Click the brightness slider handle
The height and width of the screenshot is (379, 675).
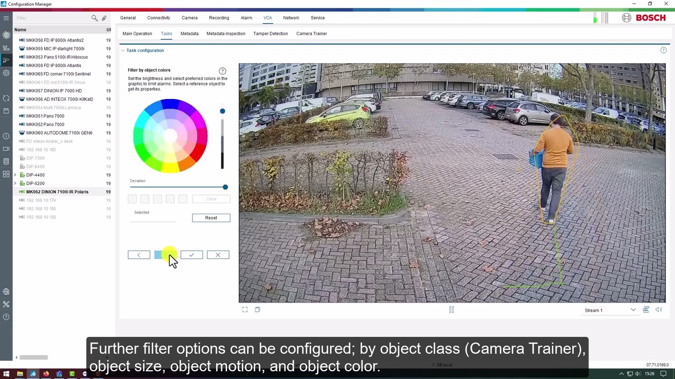(223, 111)
